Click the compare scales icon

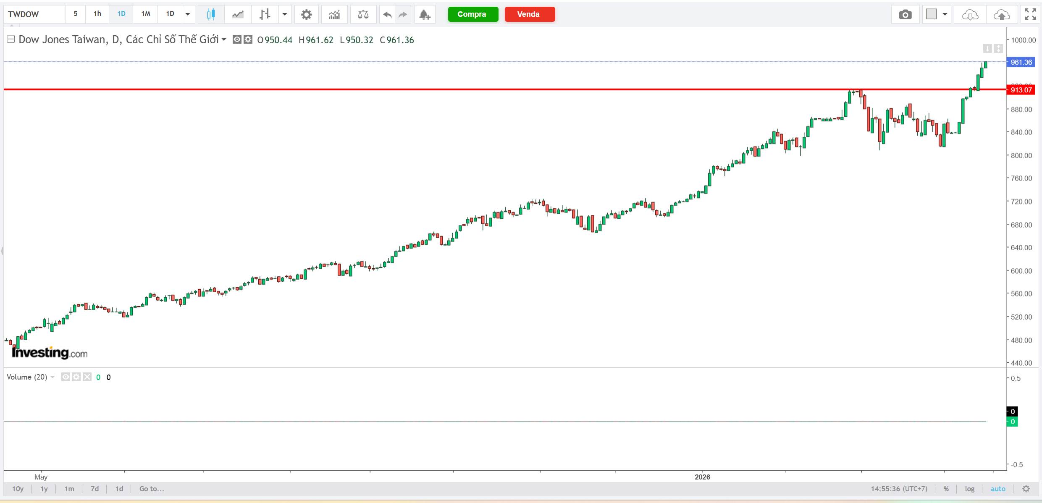tap(363, 15)
